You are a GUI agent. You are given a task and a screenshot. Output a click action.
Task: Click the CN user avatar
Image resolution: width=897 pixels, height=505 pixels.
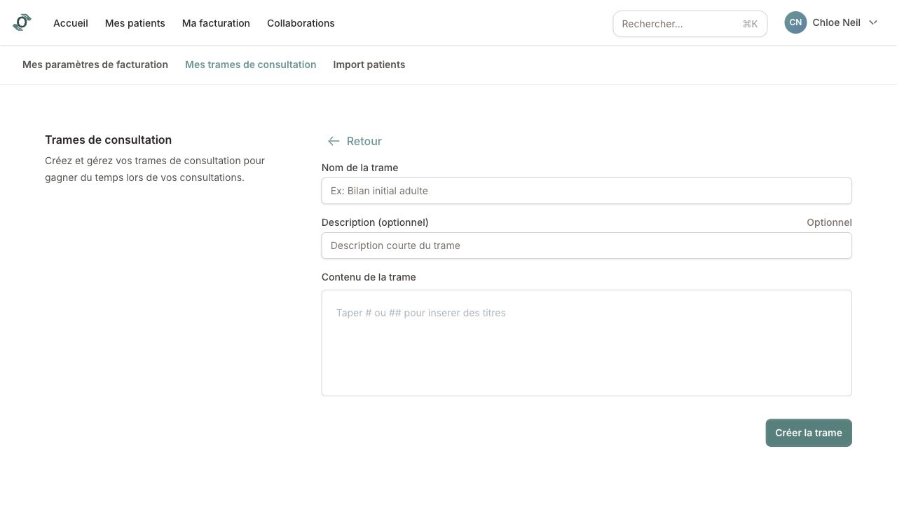click(x=795, y=22)
